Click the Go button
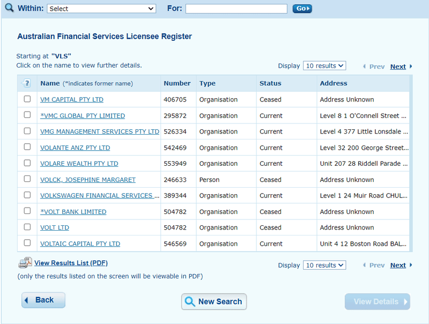 (x=302, y=9)
